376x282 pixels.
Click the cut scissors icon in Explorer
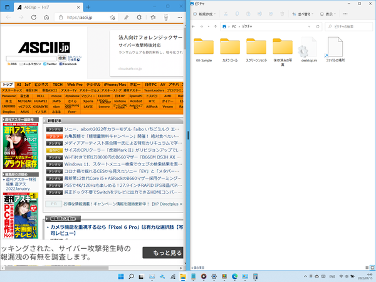point(226,14)
